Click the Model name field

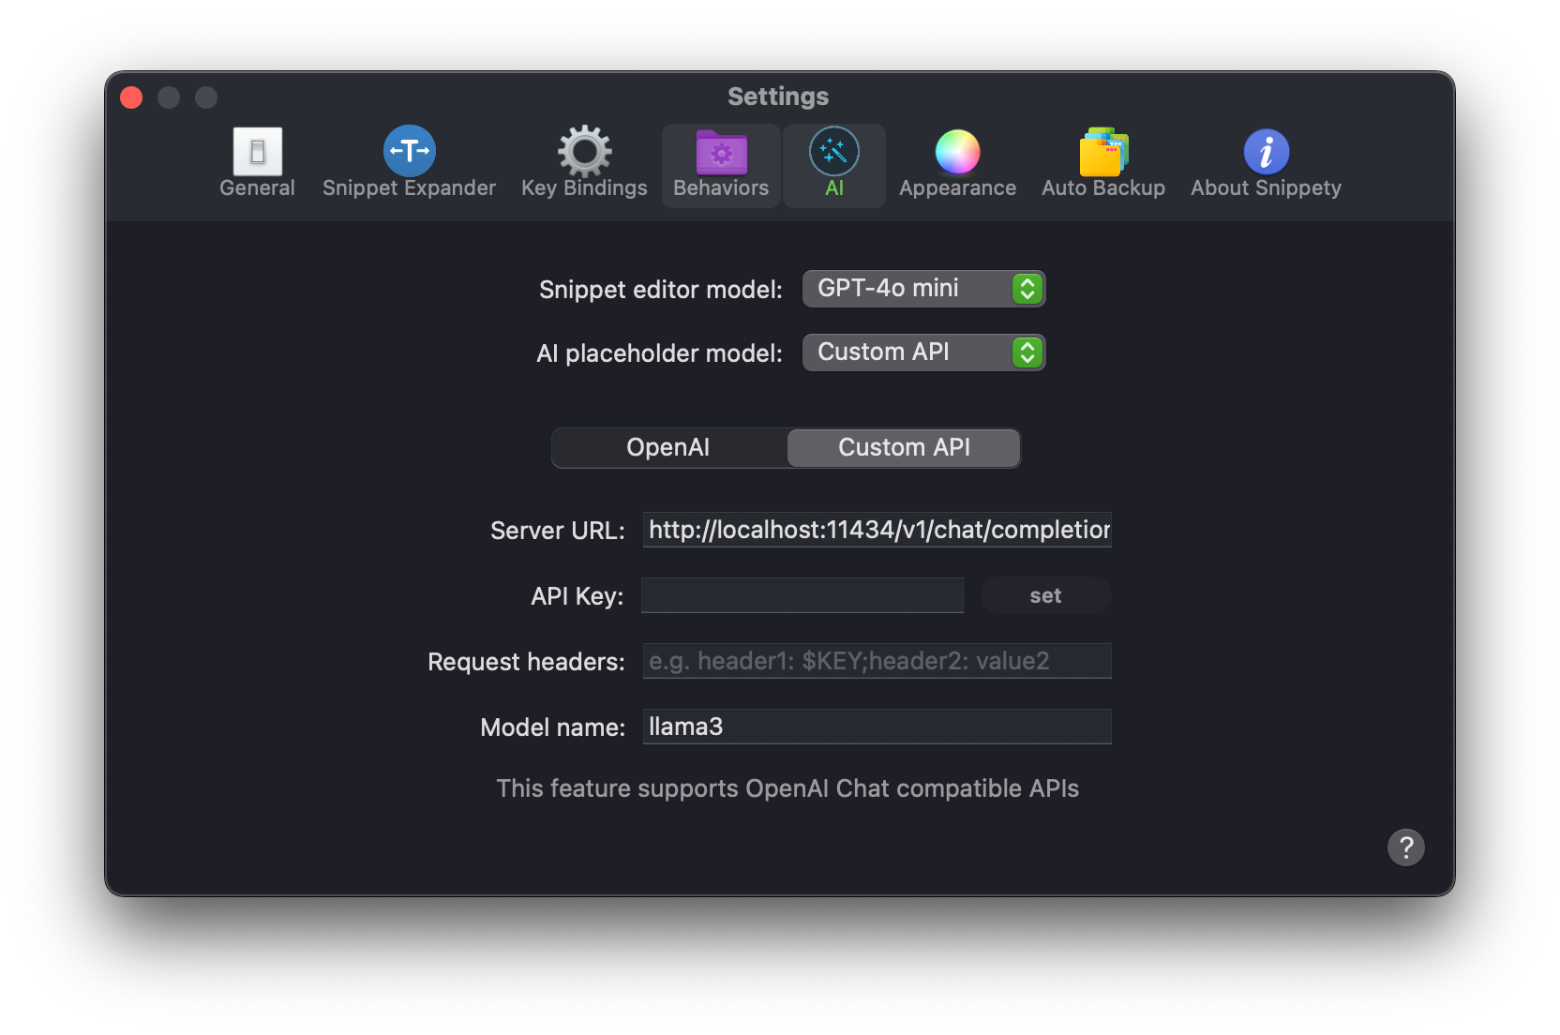click(877, 727)
